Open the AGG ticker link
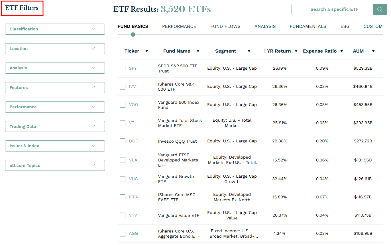The width and height of the screenshot is (391, 245). click(133, 234)
